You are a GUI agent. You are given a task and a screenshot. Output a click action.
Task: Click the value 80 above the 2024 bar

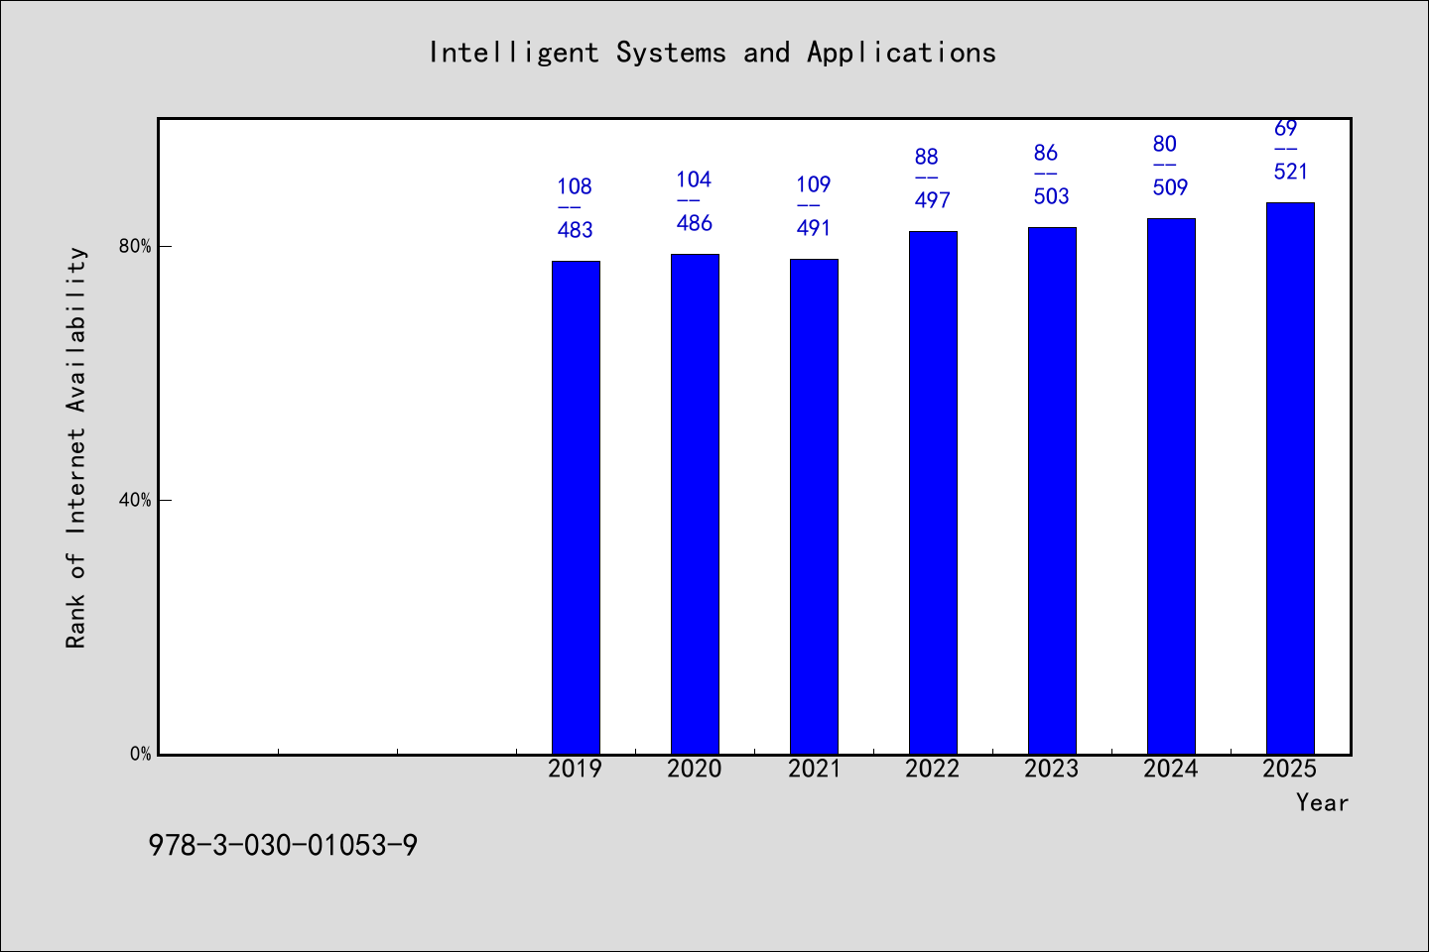click(1164, 144)
